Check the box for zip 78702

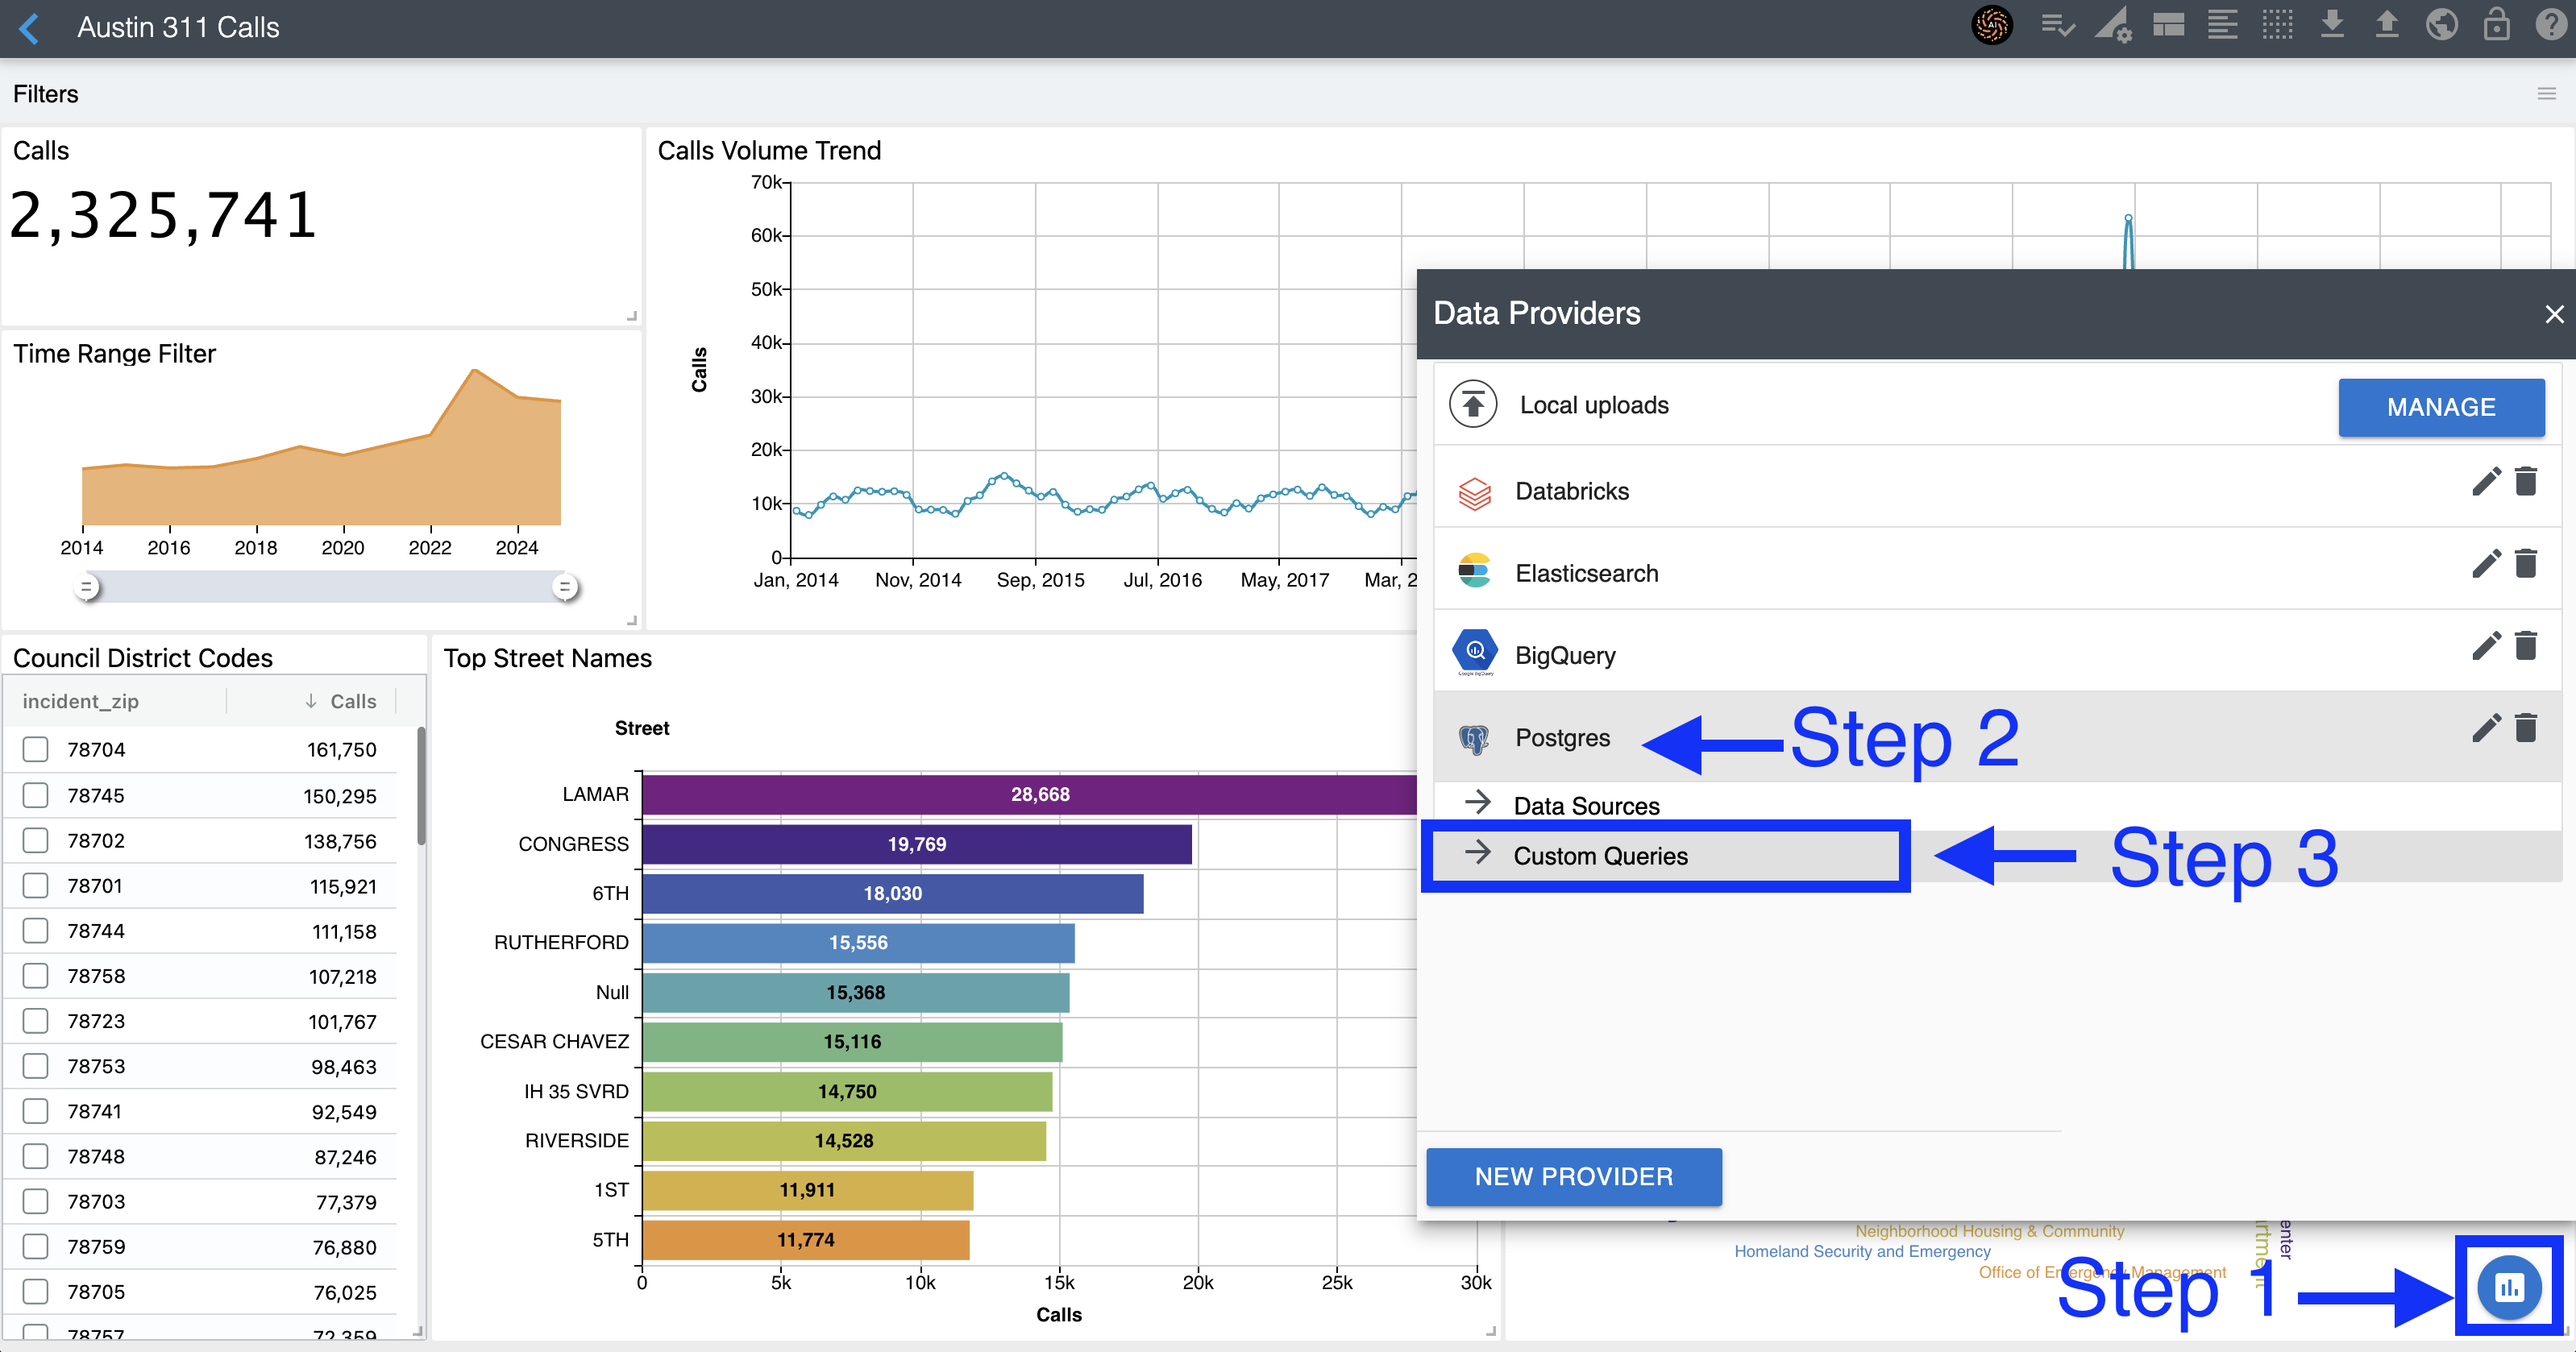pos(36,840)
